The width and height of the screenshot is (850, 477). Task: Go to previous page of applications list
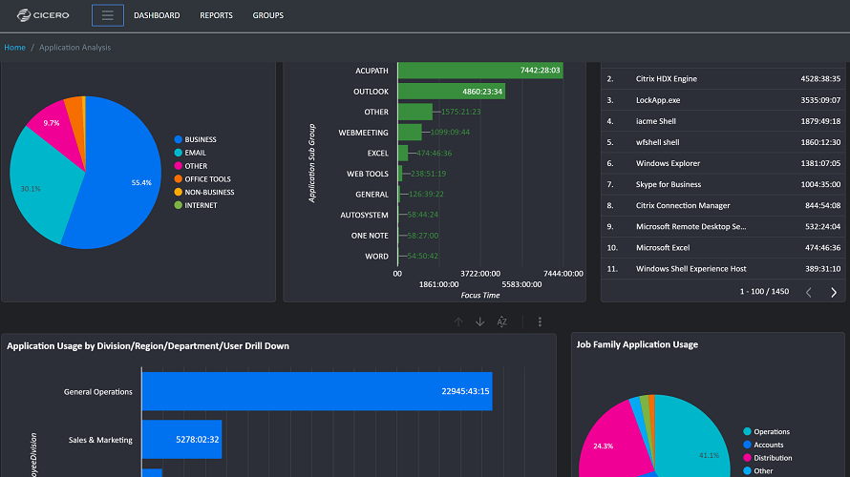[x=808, y=292]
